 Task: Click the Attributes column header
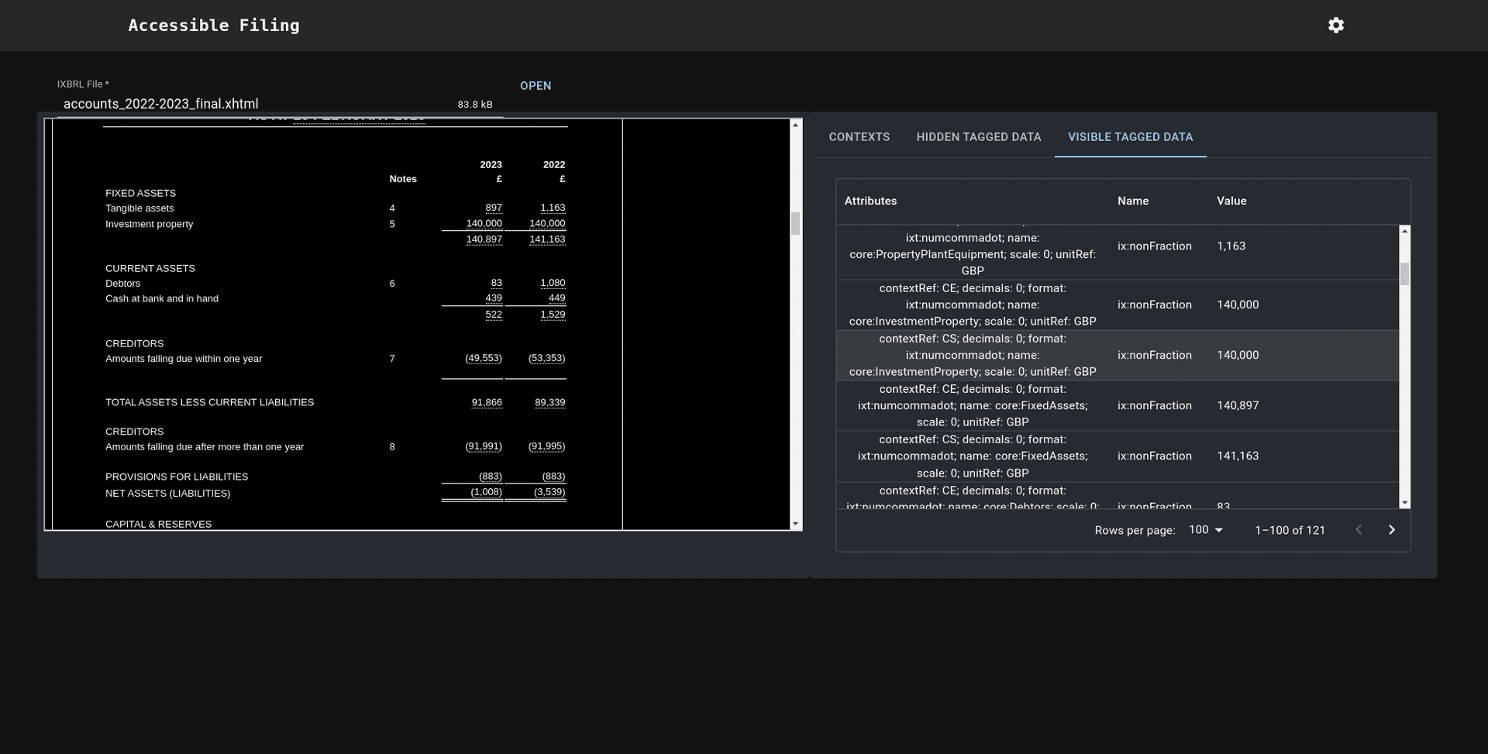pyautogui.click(x=870, y=201)
